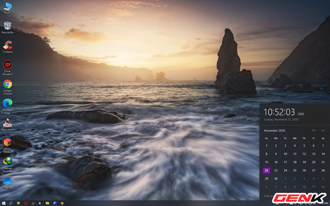This screenshot has width=330, height=206.
Task: Open the Windows Start menu
Action: 4,203
